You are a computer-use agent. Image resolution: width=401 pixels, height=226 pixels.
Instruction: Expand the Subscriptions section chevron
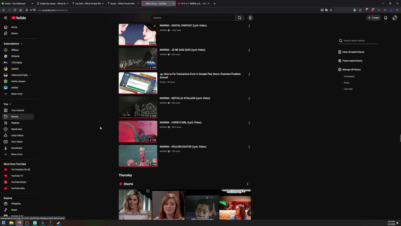pos(22,44)
